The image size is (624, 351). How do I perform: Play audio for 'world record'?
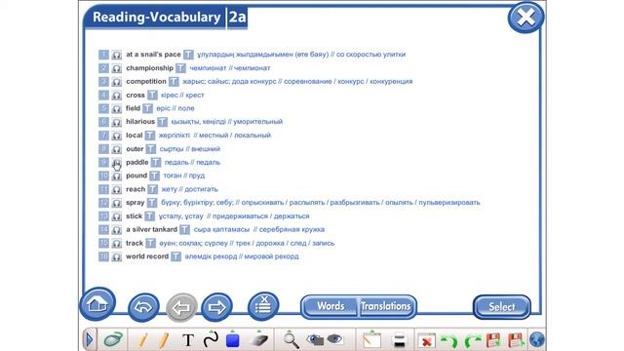(116, 256)
